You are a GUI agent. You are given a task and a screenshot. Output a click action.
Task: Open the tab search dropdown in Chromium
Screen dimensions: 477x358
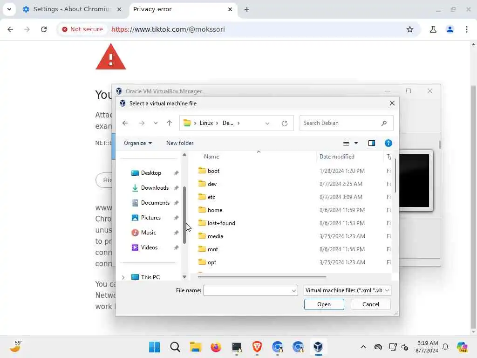click(x=9, y=9)
